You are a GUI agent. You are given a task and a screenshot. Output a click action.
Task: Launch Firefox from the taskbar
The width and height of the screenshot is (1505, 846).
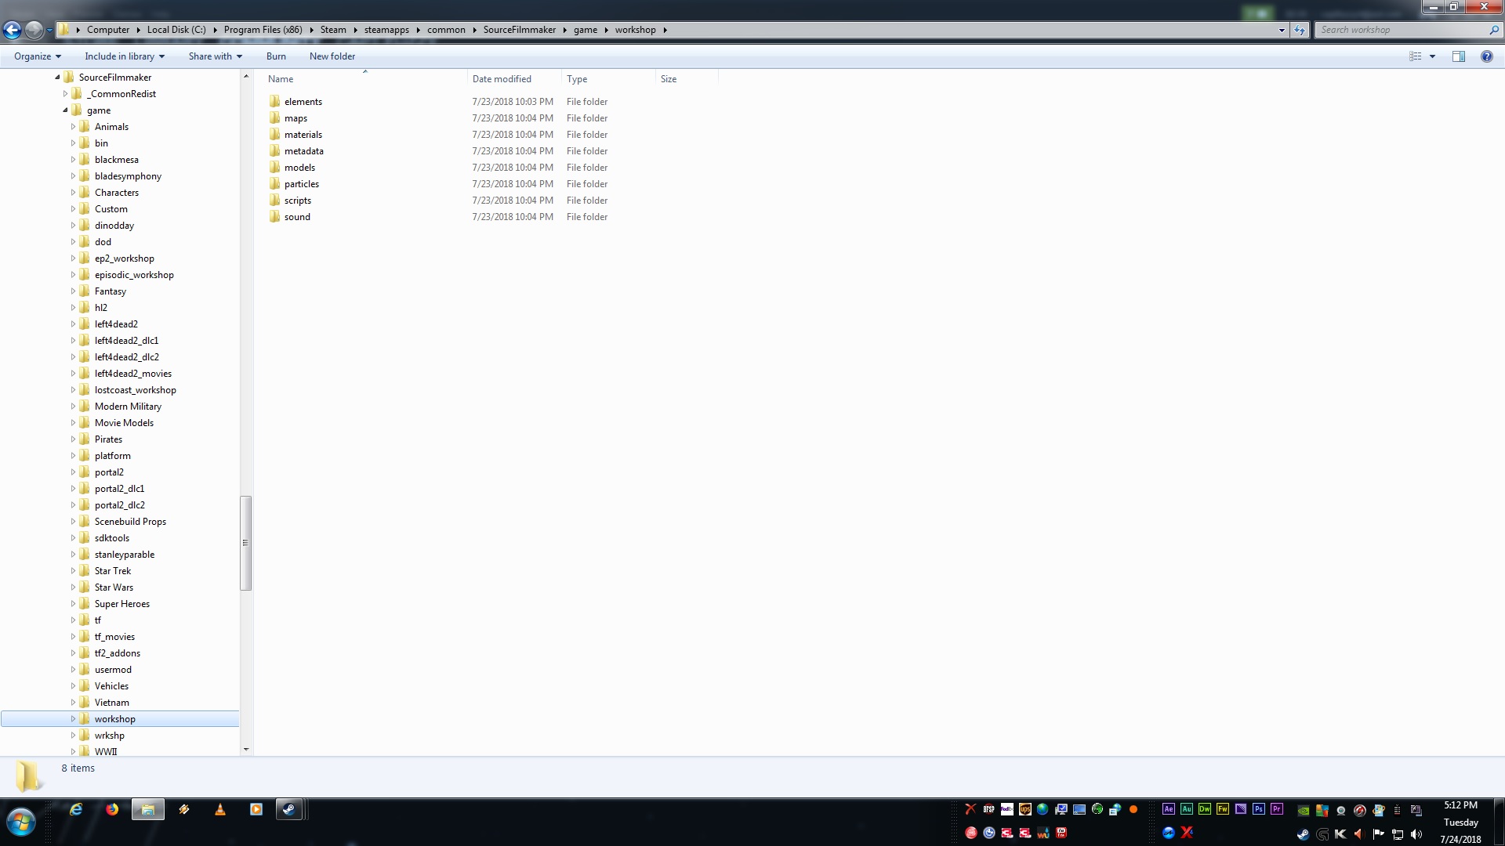(x=112, y=809)
